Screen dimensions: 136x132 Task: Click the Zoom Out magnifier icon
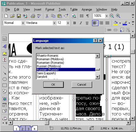click(x=112, y=16)
